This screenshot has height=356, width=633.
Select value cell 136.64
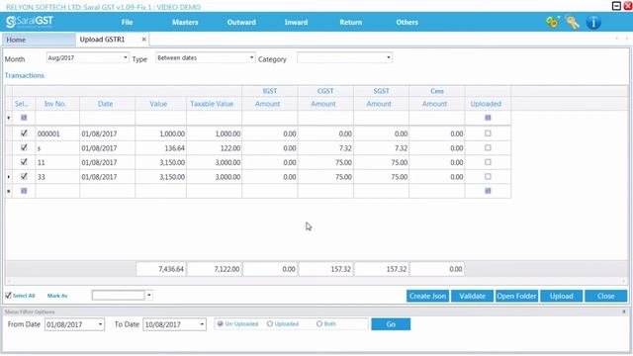click(x=160, y=148)
